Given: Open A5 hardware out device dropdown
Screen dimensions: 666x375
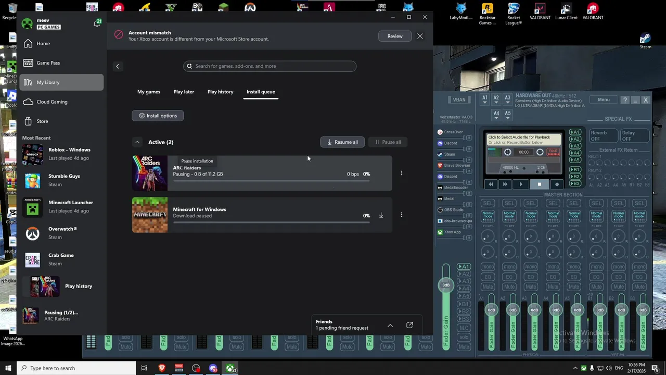Looking at the screenshot, I should [x=508, y=115].
